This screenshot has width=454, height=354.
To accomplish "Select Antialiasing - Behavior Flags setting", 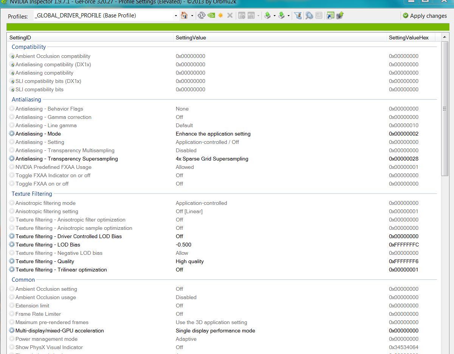I will click(x=49, y=109).
